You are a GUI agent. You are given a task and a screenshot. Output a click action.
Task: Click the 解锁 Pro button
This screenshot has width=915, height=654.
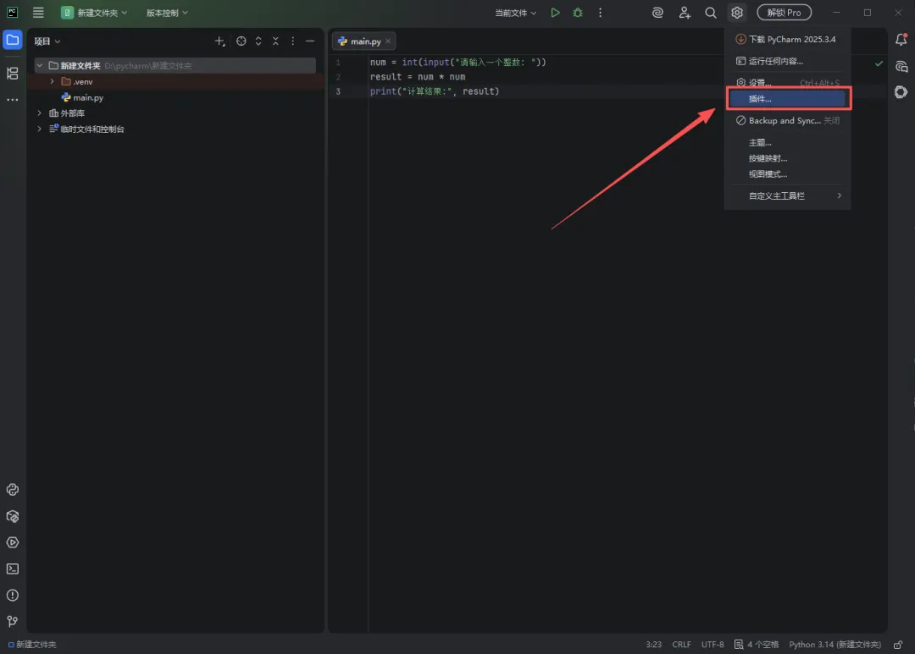coord(784,12)
